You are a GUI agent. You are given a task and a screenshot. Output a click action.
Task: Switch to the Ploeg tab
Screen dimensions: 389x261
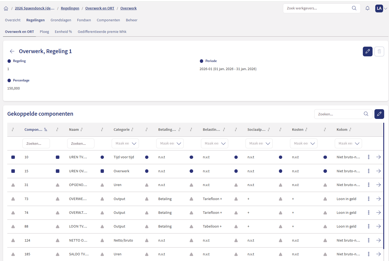[44, 32]
